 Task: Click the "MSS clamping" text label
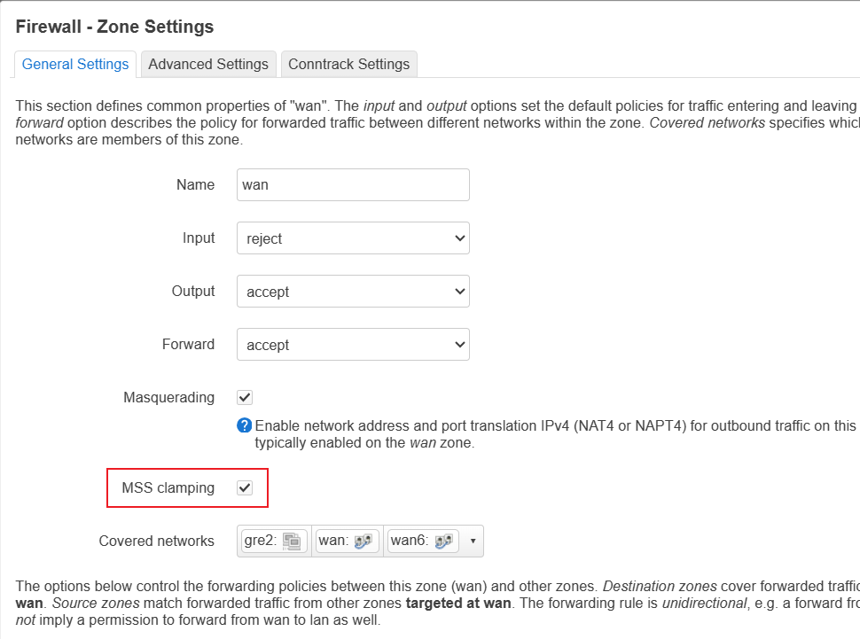pos(168,488)
